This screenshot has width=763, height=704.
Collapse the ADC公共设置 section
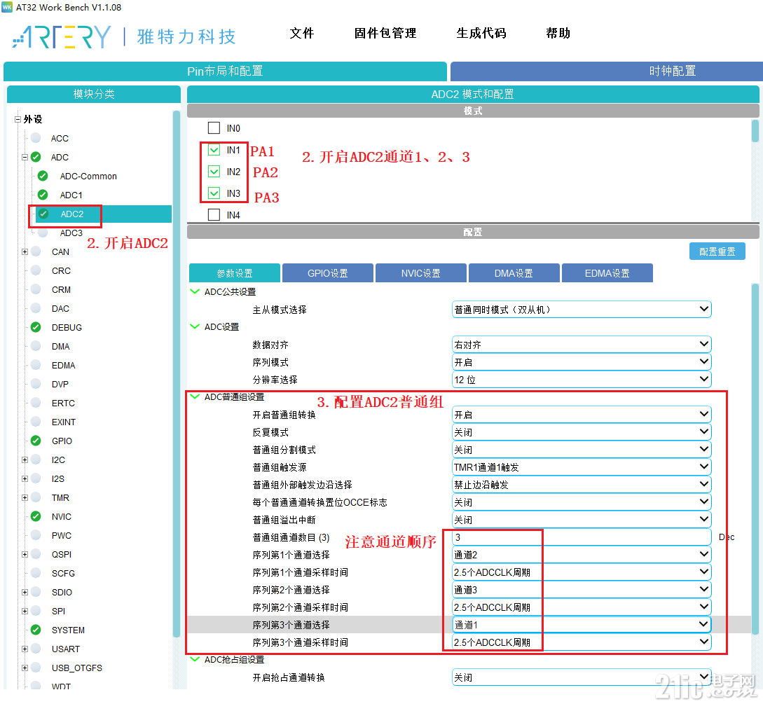point(195,291)
